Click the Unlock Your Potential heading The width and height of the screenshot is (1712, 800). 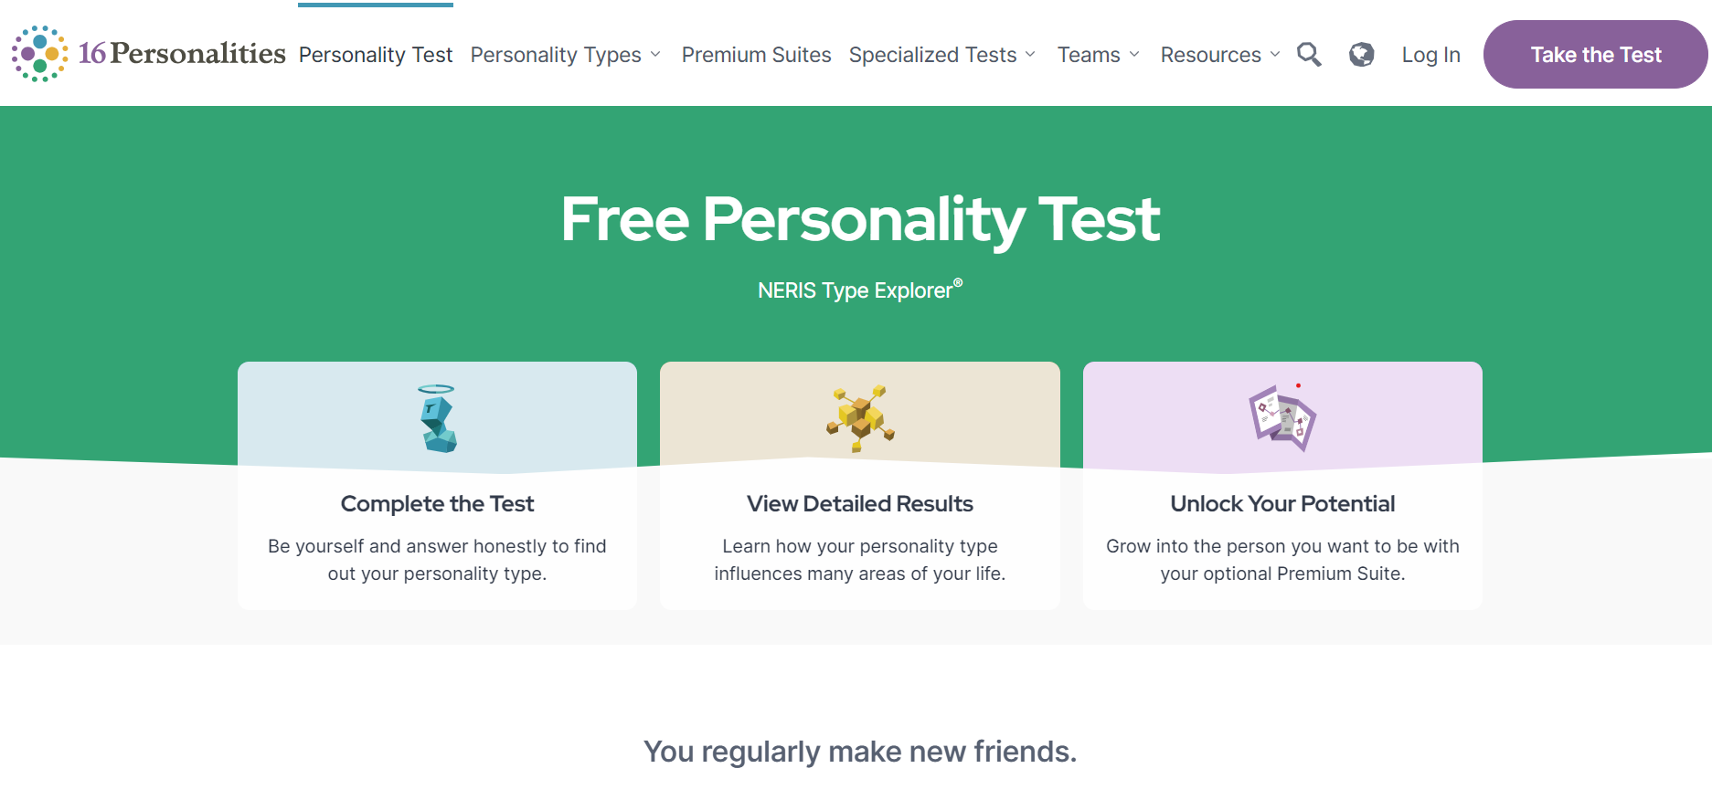(x=1281, y=503)
